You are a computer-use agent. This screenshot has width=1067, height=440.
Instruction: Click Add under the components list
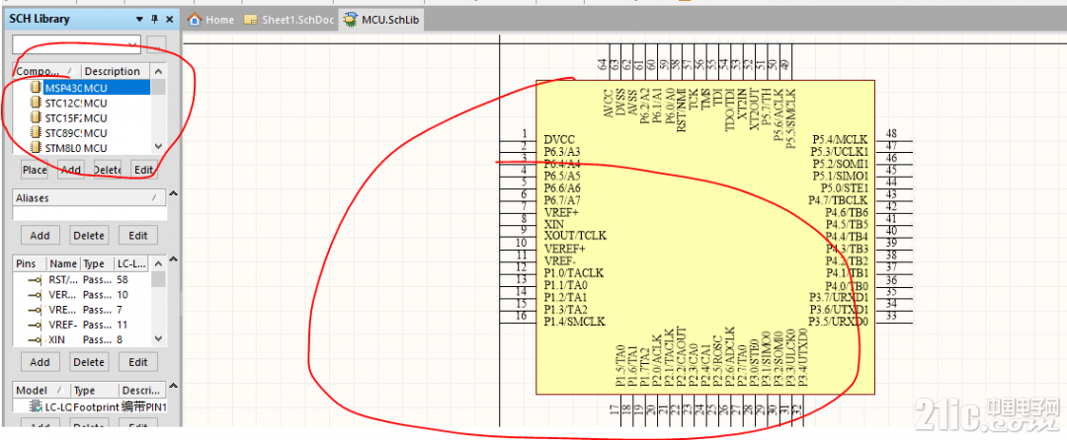[71, 170]
